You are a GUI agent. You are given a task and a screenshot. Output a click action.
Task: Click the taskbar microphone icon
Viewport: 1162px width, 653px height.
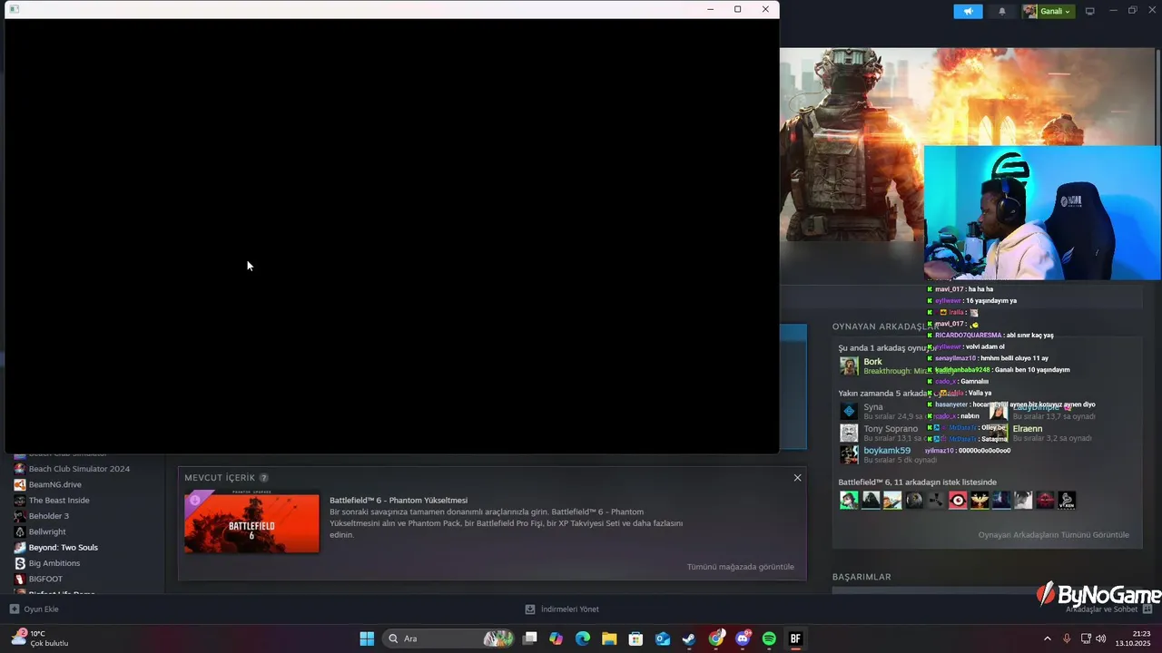1067,638
